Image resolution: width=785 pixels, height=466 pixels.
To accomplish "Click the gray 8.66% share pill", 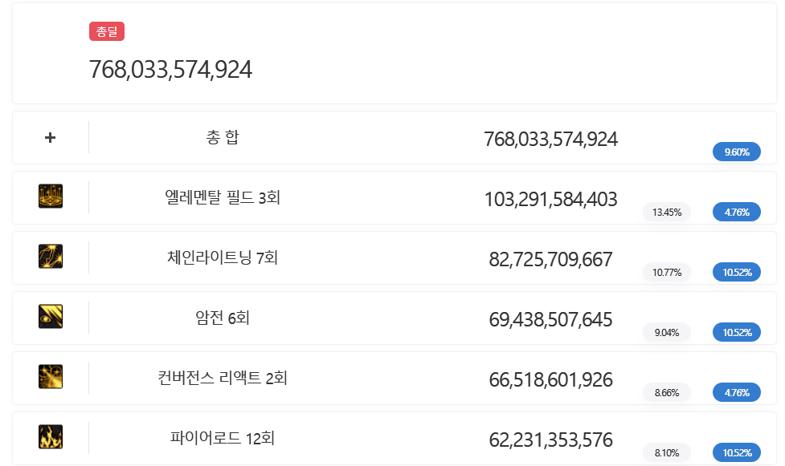I will tap(667, 393).
